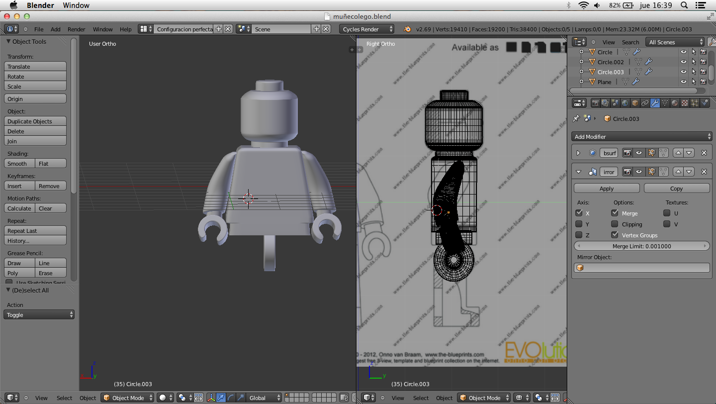The image size is (716, 404).
Task: Enable the mirror Z axis checkbox
Action: coord(579,235)
